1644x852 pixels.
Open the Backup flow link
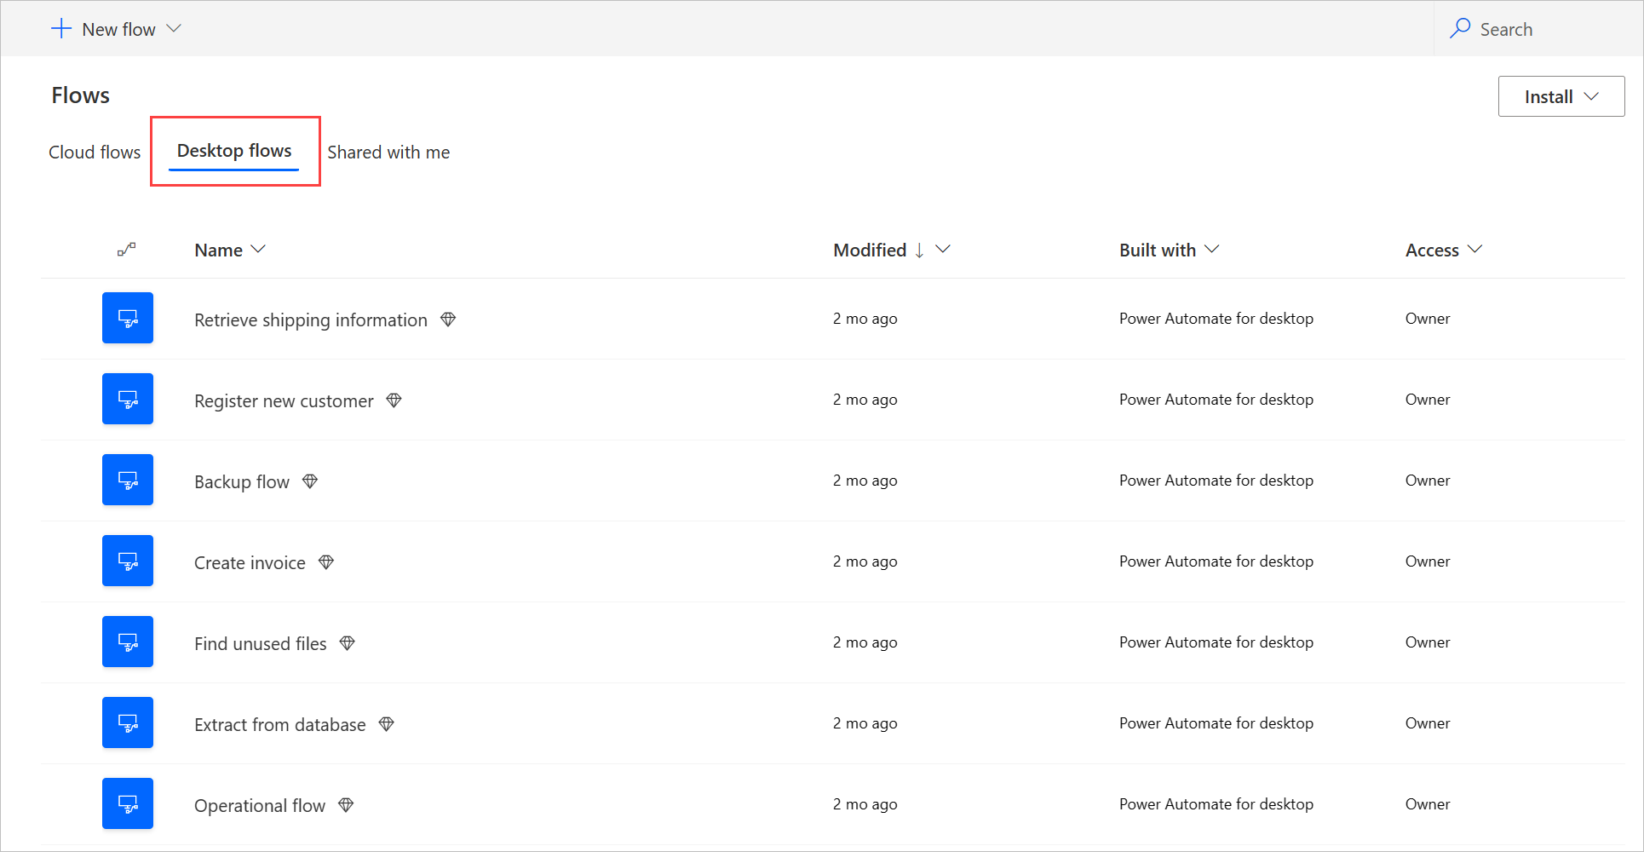click(x=242, y=481)
